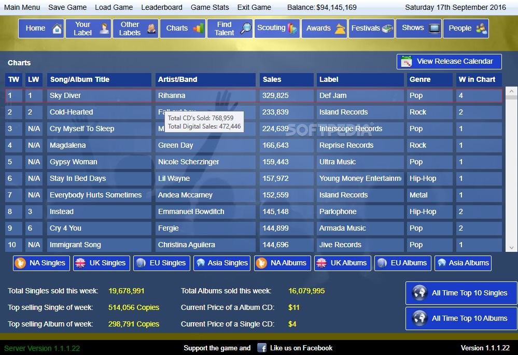Click globe icon beside All Time Top 10 Albums
Image resolution: width=518 pixels, height=355 pixels.
(x=420, y=318)
